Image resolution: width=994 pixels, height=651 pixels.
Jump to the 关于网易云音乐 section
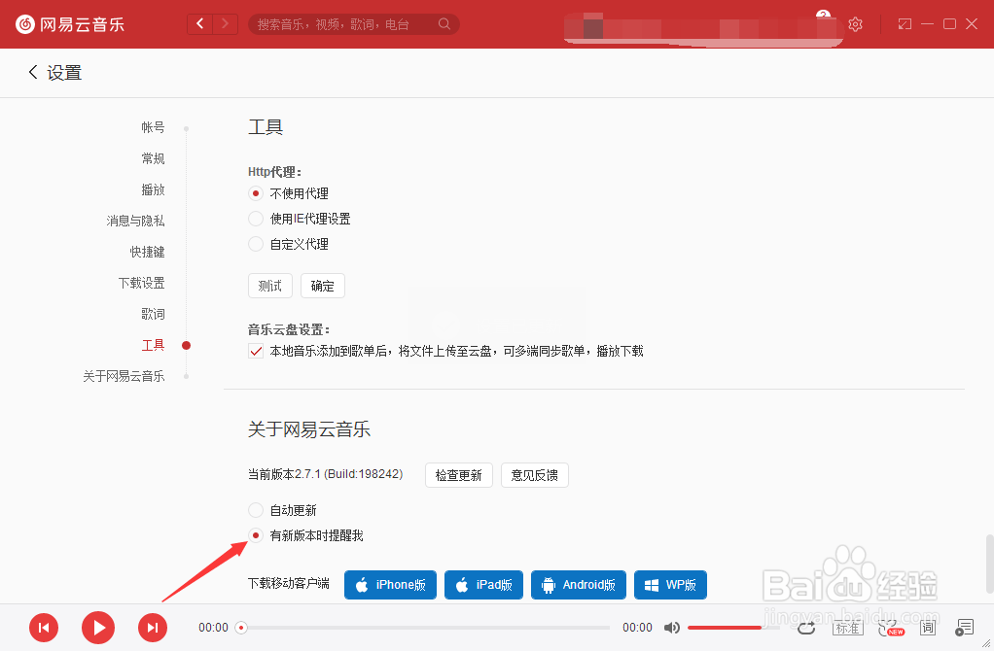click(x=124, y=375)
